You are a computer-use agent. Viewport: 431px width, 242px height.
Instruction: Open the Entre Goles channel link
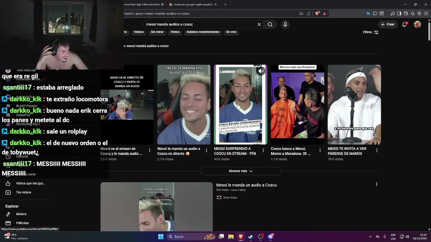pyautogui.click(x=230, y=198)
